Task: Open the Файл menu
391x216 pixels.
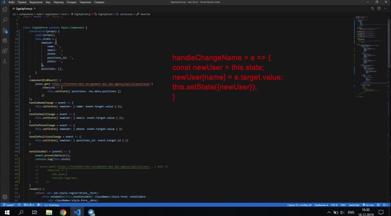Action: (x=12, y=2)
